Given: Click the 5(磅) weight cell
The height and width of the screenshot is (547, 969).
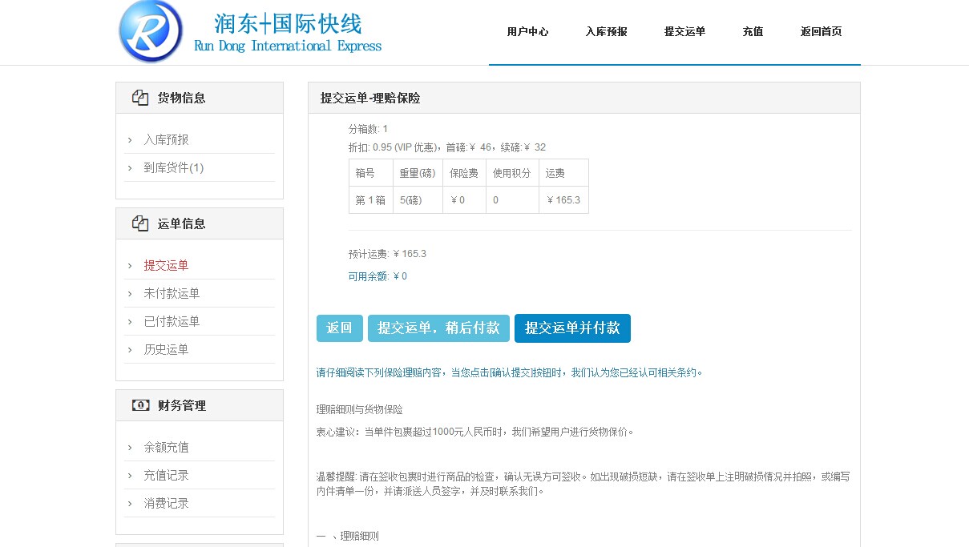Looking at the screenshot, I should click(x=418, y=200).
